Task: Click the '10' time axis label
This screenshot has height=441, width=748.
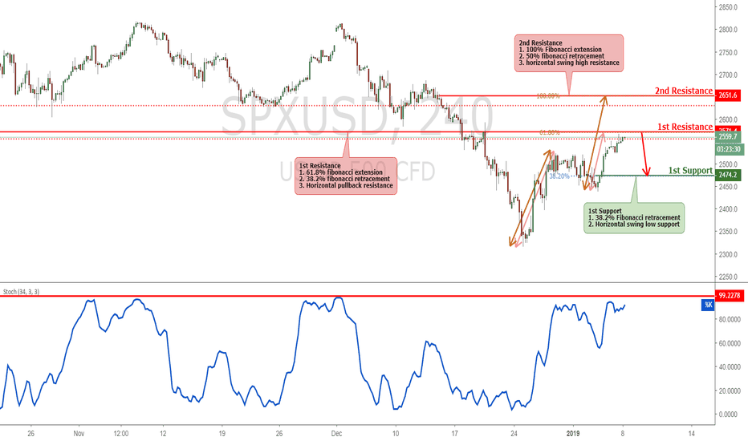Action: click(396, 433)
